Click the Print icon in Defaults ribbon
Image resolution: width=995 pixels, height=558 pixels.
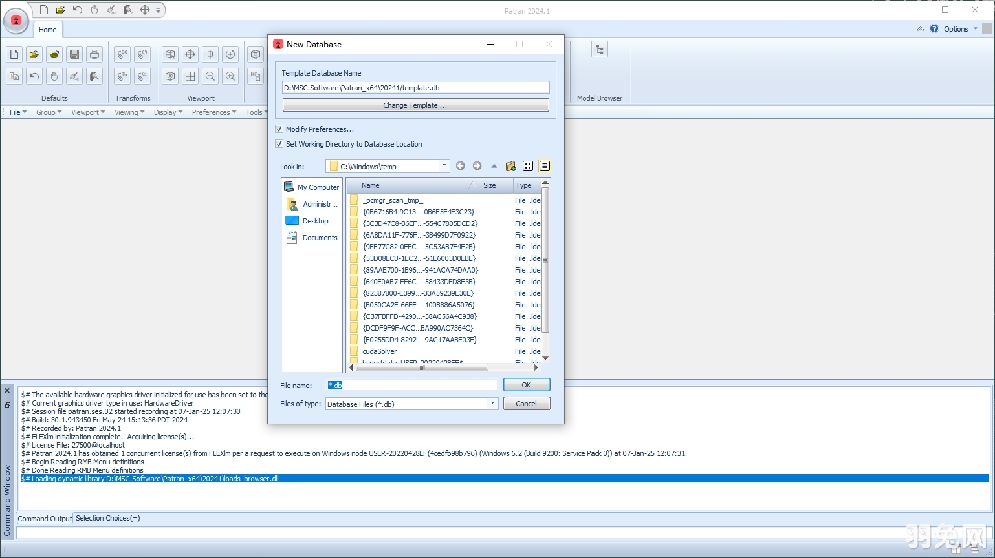tap(94, 54)
